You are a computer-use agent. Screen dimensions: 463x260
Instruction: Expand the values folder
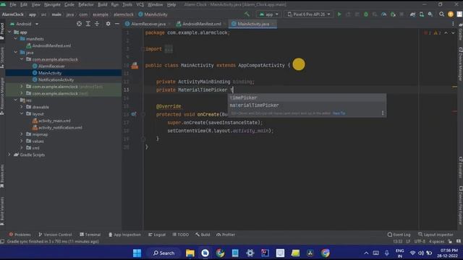click(x=22, y=141)
